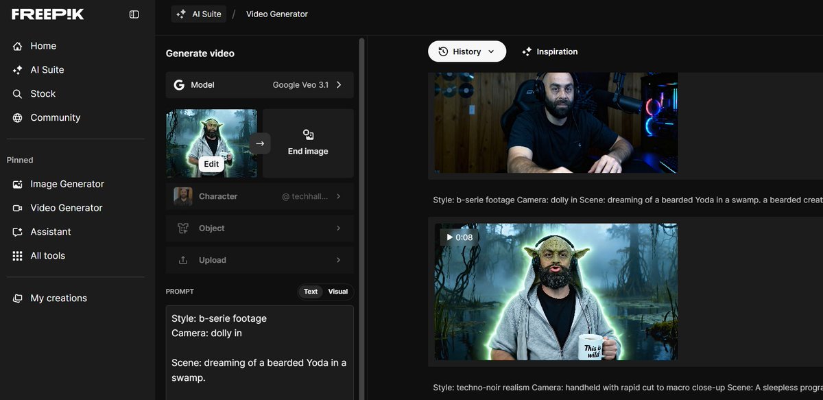Click the Object cube icon
Screen dimensions: 823x400
[183, 228]
